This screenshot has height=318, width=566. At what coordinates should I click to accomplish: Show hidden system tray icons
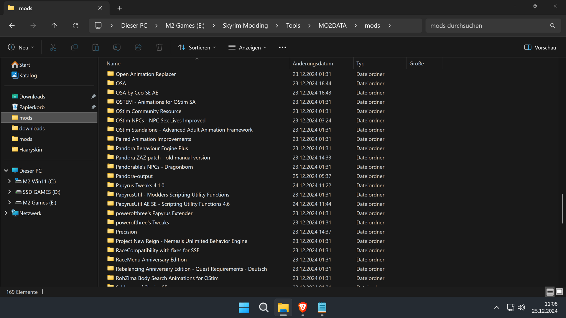(x=496, y=308)
